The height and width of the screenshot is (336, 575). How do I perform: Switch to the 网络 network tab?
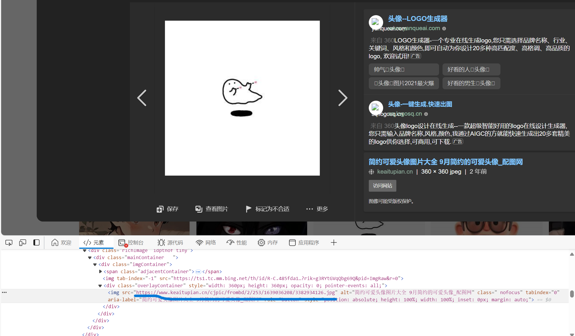click(x=206, y=243)
